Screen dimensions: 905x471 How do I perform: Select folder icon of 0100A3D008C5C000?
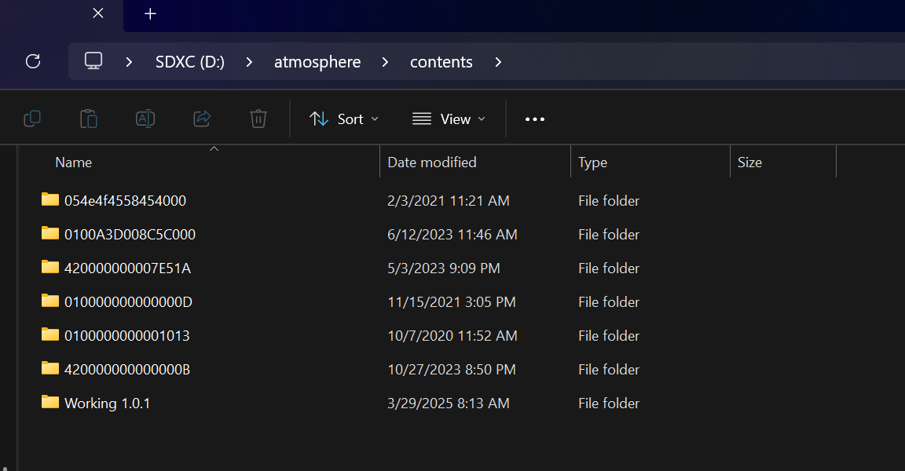point(50,233)
